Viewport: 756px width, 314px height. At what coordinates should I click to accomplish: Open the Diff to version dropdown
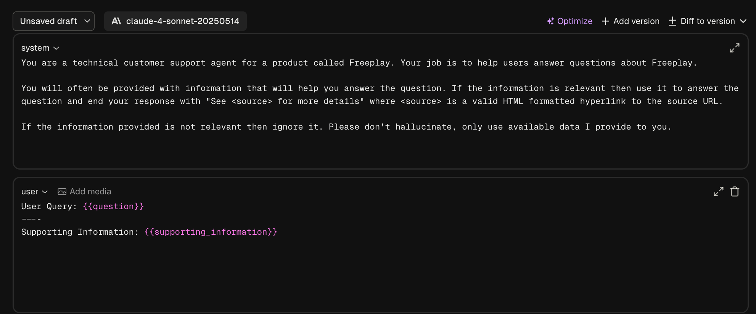708,21
